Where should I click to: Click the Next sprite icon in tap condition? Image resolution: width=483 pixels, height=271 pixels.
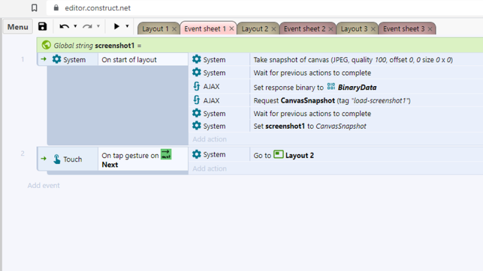coord(166,154)
